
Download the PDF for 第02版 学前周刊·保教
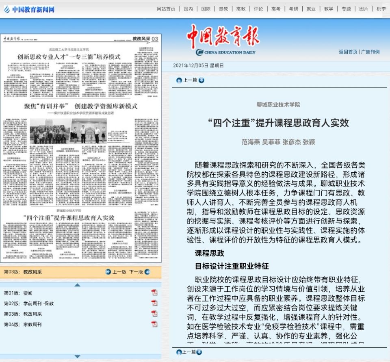(154, 303)
